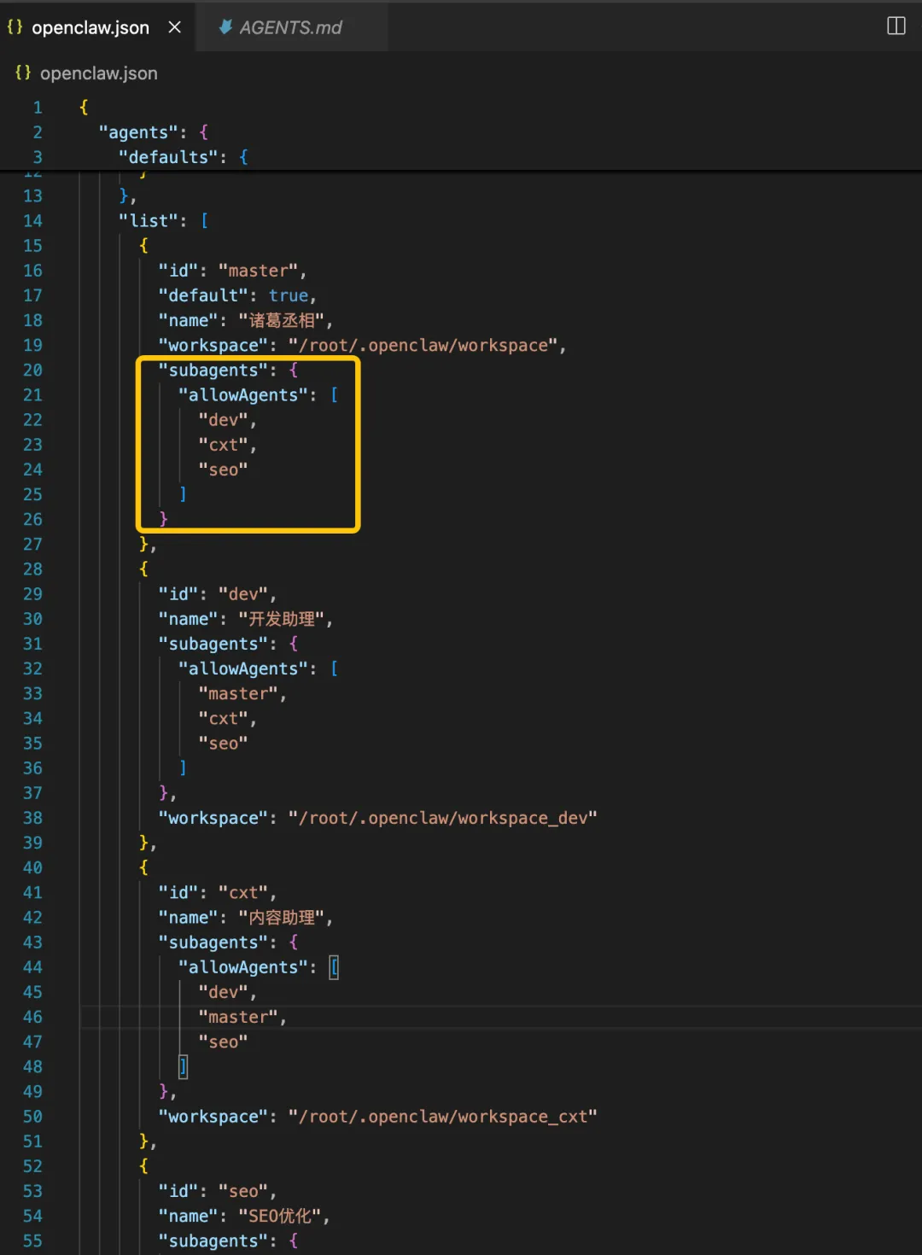The width and height of the screenshot is (922, 1255).
Task: Click the "开发助理" name value
Action: pos(282,619)
